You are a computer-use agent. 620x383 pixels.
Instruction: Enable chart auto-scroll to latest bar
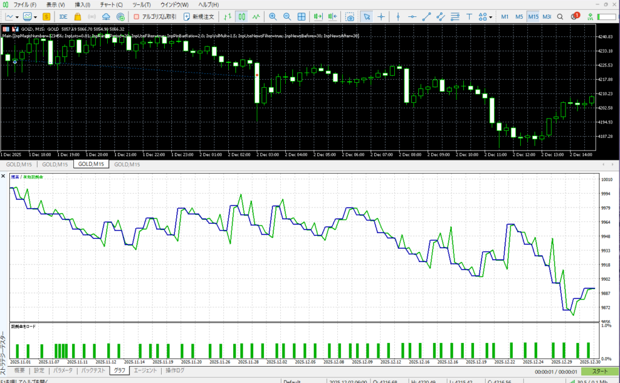(316, 16)
